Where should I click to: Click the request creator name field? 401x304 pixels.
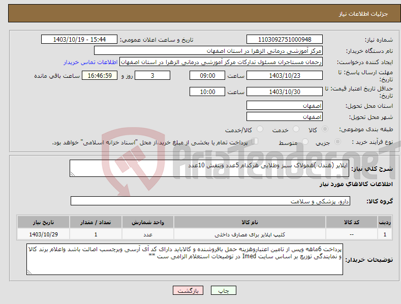click(x=221, y=62)
